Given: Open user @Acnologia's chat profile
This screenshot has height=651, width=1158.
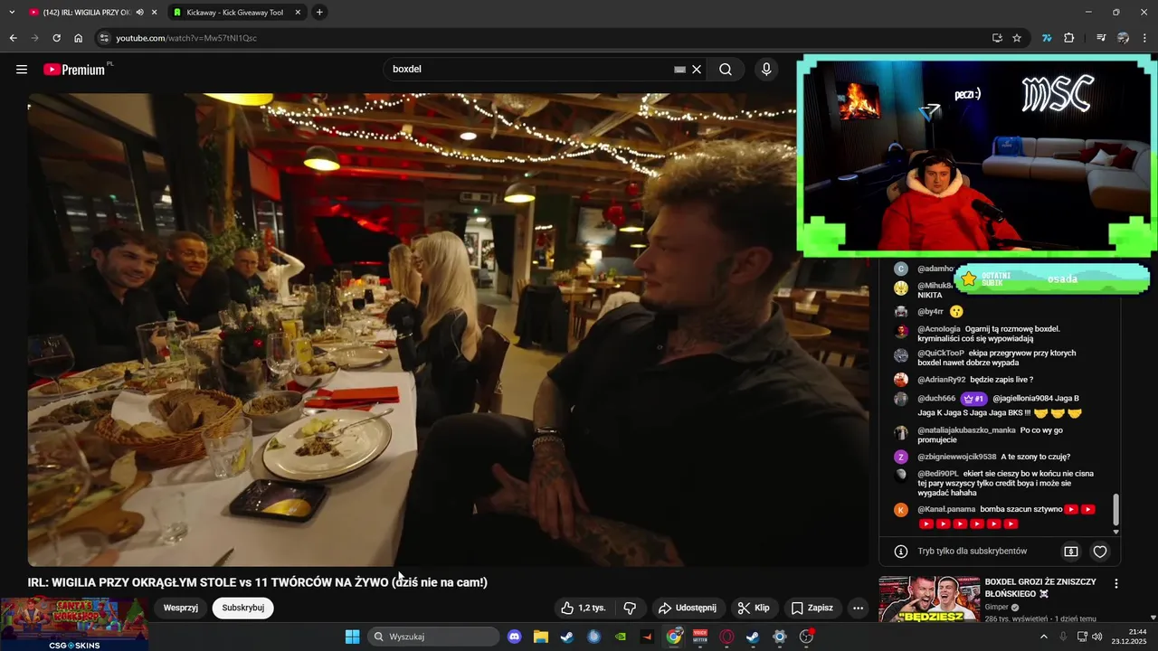Looking at the screenshot, I should click(938, 329).
